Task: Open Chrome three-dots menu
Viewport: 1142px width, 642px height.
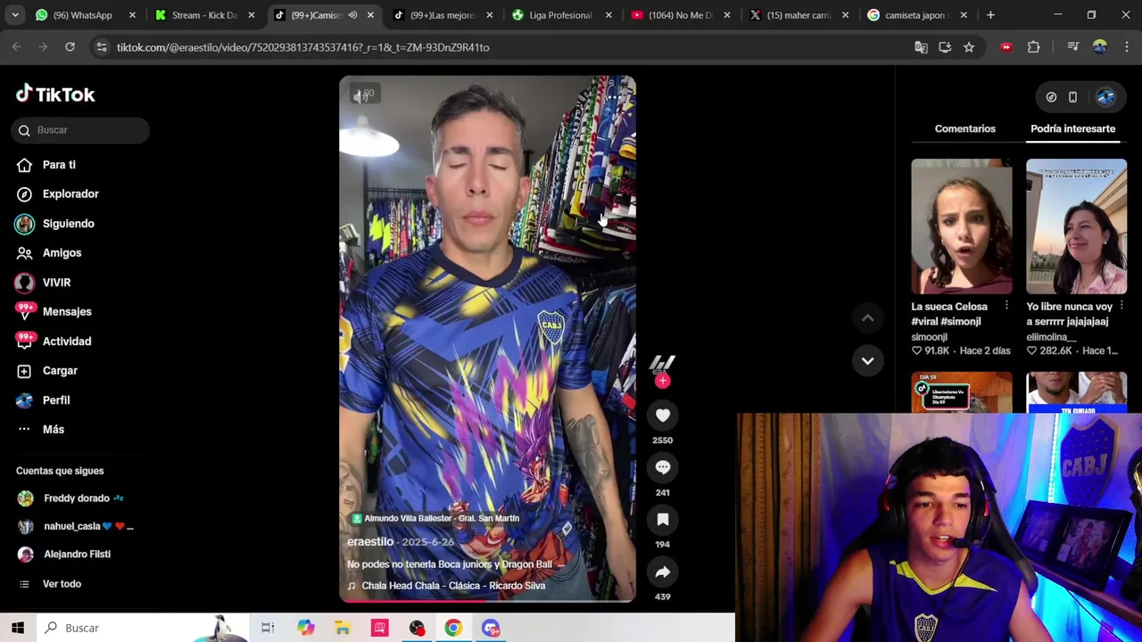Action: click(x=1127, y=47)
